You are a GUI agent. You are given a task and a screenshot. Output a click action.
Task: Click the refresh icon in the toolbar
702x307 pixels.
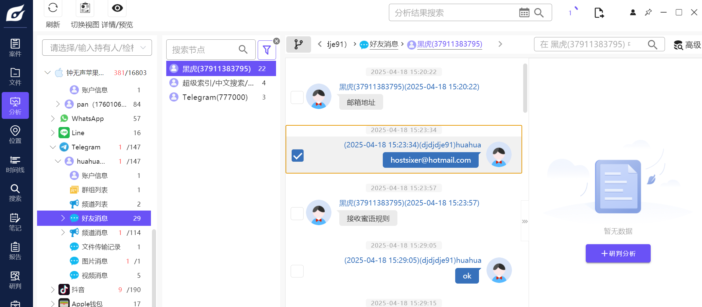[53, 8]
